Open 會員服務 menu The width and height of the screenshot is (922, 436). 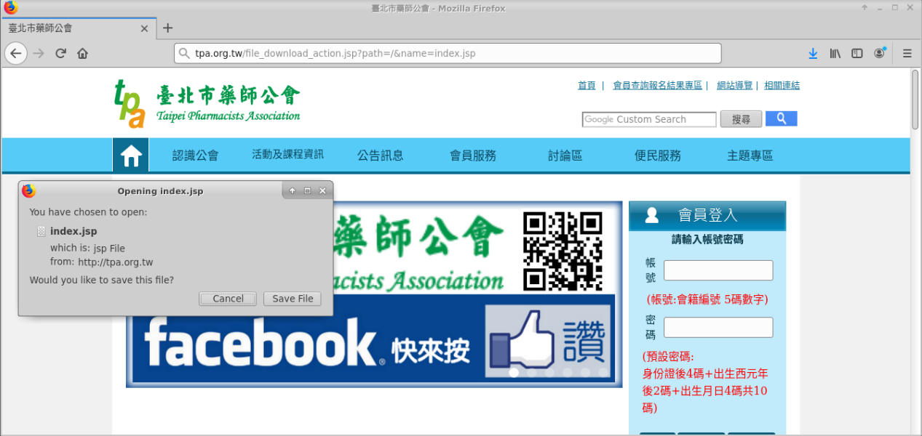point(473,156)
